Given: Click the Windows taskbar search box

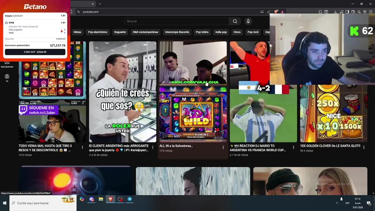Looking at the screenshot, I should point(43,203).
